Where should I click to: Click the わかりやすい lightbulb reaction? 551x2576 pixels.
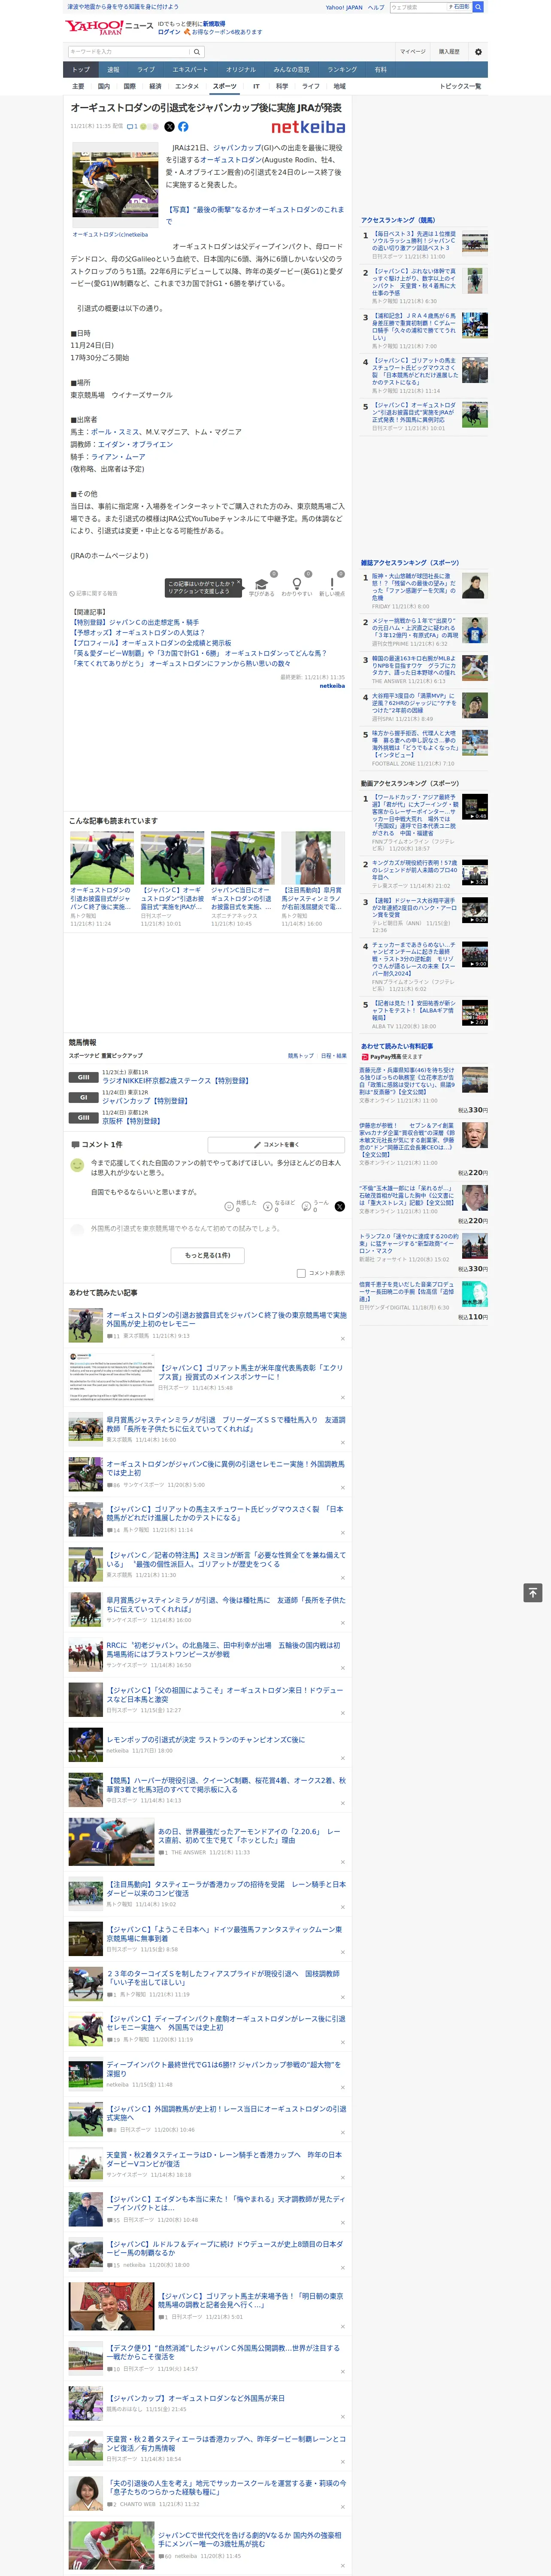[x=296, y=587]
